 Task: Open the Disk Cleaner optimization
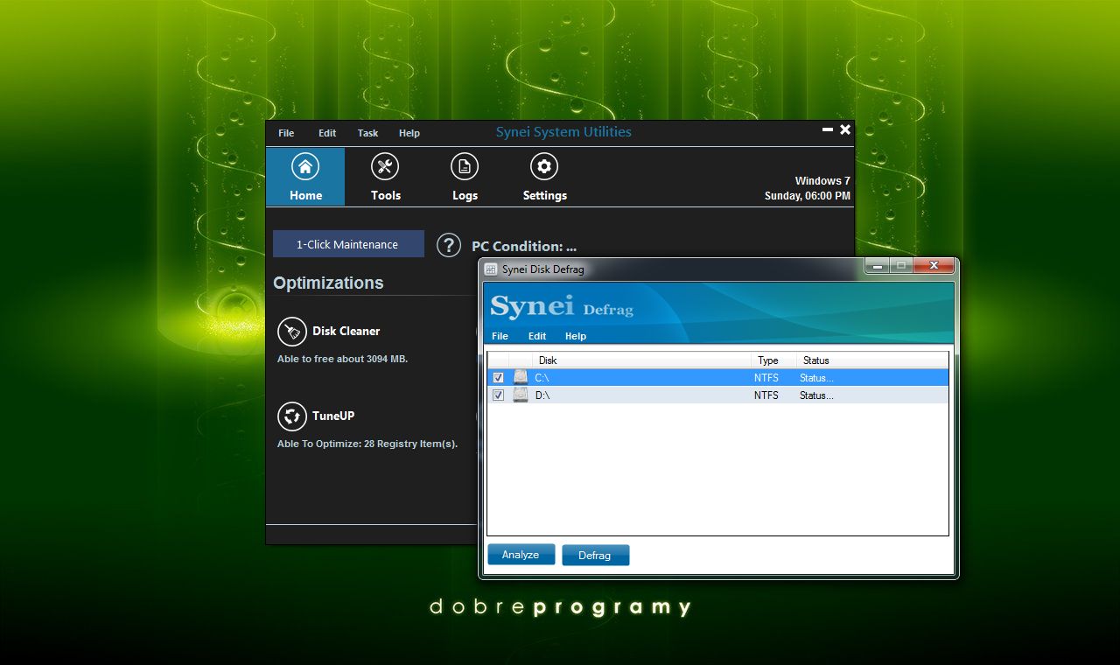[346, 331]
